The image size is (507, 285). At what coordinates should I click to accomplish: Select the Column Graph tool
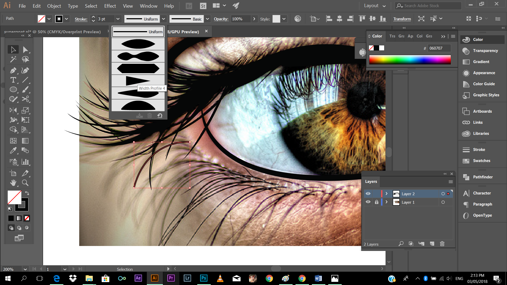pyautogui.click(x=25, y=162)
